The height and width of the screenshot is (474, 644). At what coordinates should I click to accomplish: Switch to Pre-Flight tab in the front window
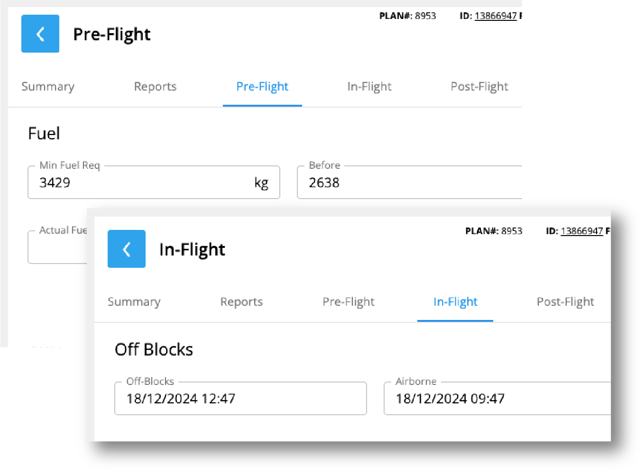point(349,302)
